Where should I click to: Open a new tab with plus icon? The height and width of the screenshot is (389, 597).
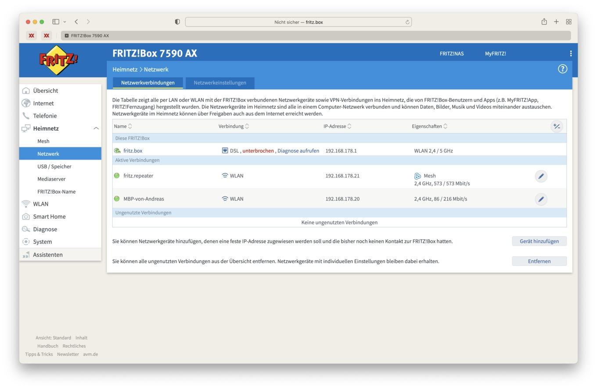556,21
